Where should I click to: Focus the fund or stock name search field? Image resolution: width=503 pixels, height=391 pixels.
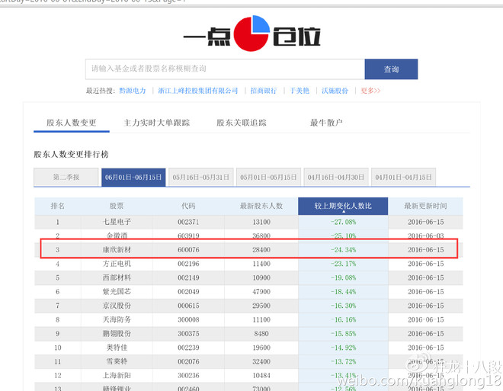click(x=225, y=69)
